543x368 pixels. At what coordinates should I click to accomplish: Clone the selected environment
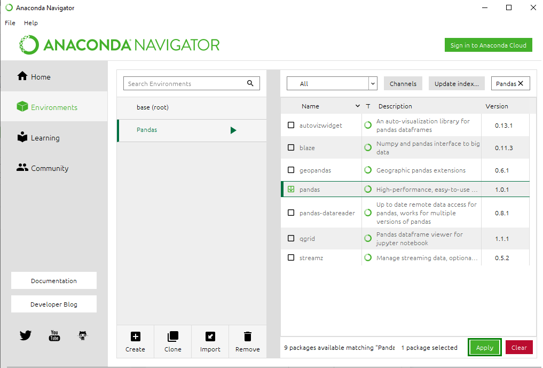[172, 337]
